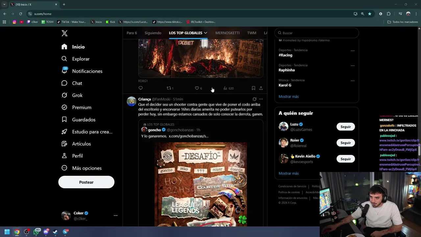Open media controls icon in Chrome toolbar
The width and height of the screenshot is (421, 237).
point(400,14)
